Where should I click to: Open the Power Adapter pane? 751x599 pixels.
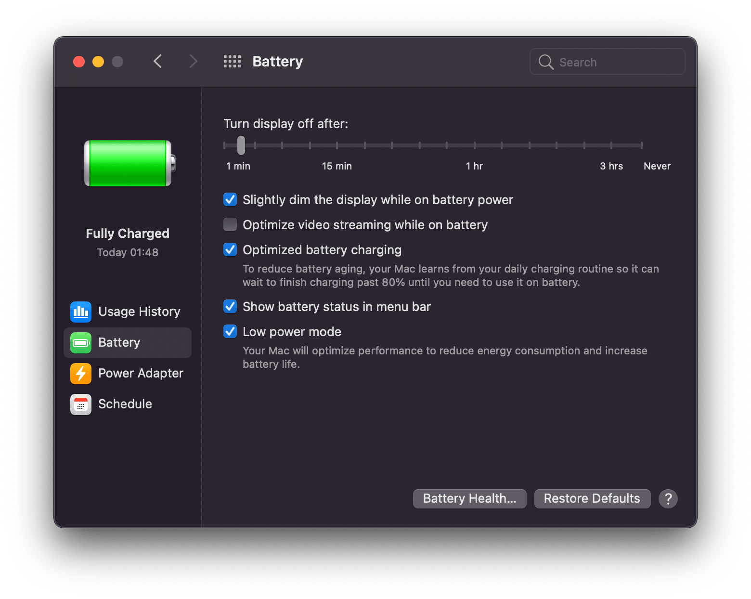[x=140, y=373]
